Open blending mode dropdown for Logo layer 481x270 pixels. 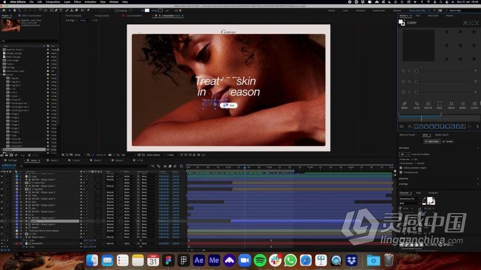click(x=112, y=176)
